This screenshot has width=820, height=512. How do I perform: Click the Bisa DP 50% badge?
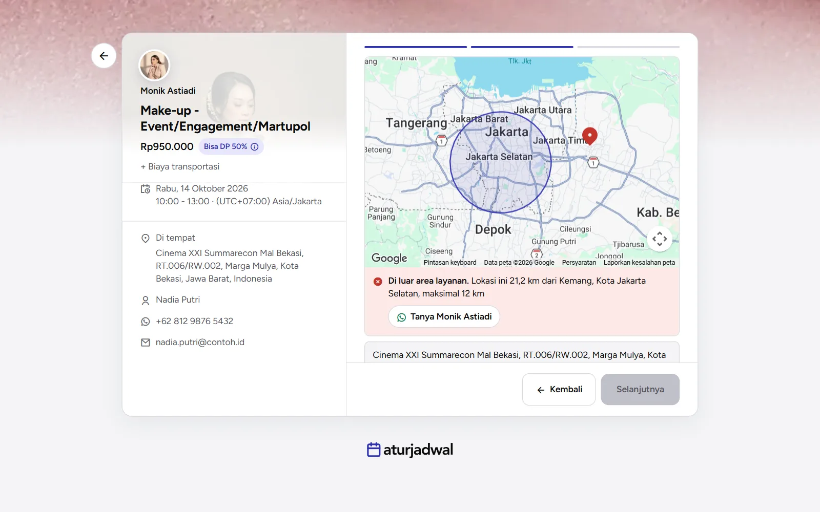tap(231, 146)
